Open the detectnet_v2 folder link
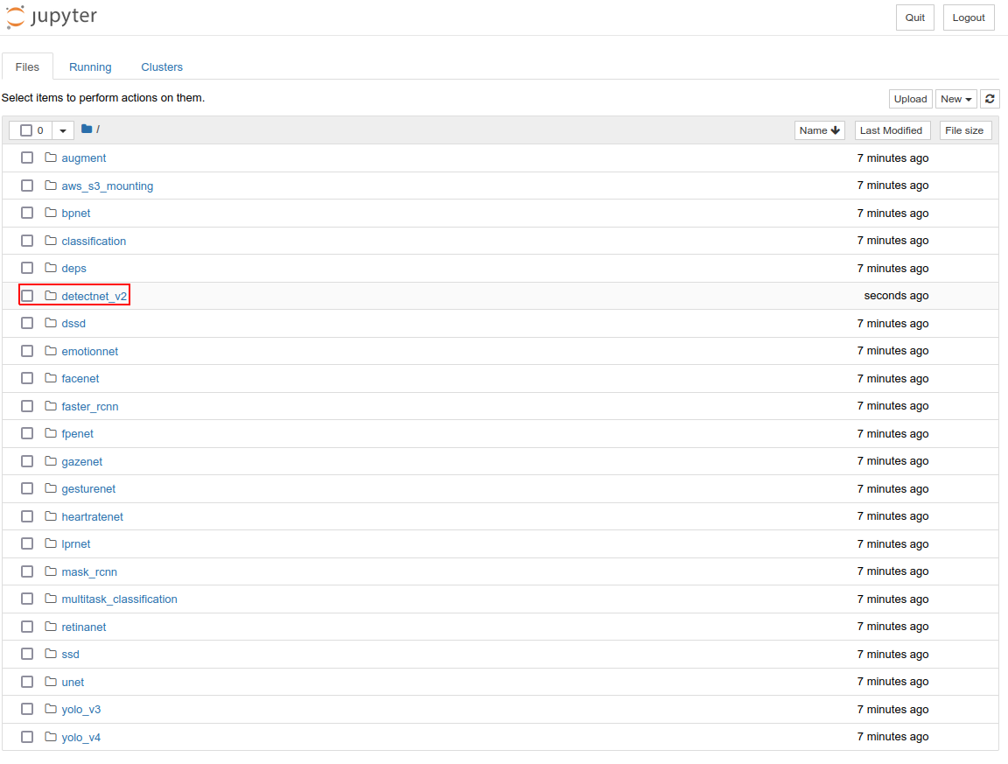 (94, 296)
